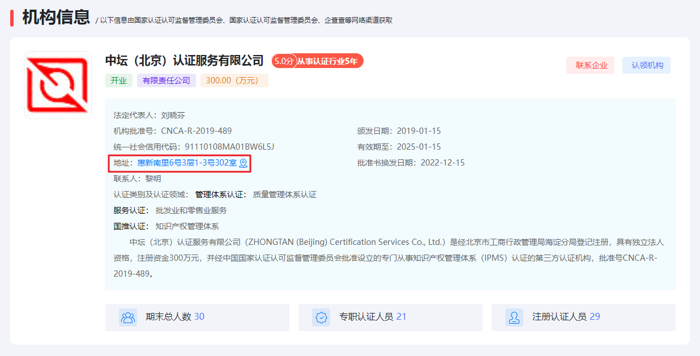The width and height of the screenshot is (700, 356).
Task: Click the 质量管理体系认证 text
Action: pyautogui.click(x=285, y=194)
